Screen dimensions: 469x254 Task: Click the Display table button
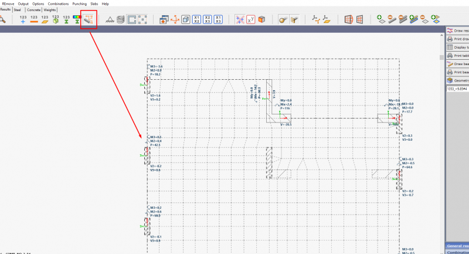click(458, 47)
